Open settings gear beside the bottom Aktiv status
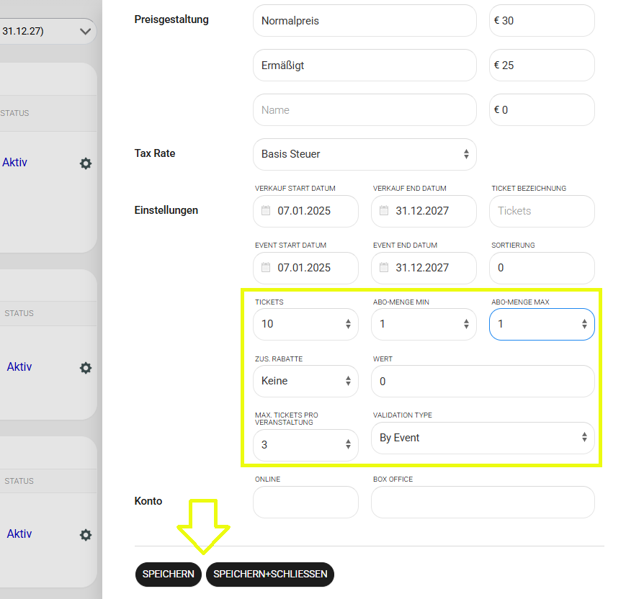626x599 pixels. [86, 534]
